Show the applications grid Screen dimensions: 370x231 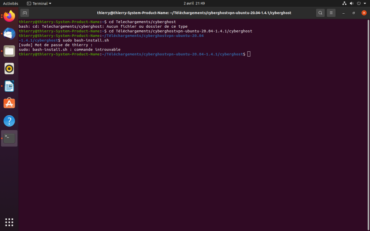click(9, 222)
